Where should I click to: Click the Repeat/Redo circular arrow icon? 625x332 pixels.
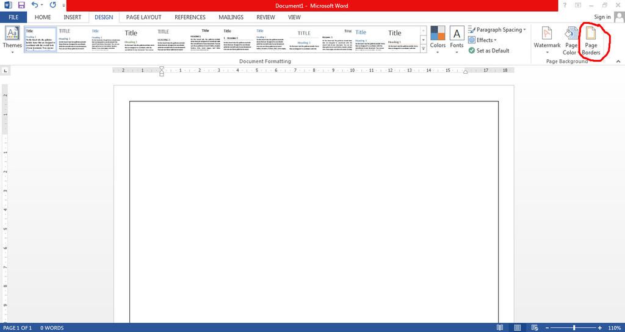(52, 5)
